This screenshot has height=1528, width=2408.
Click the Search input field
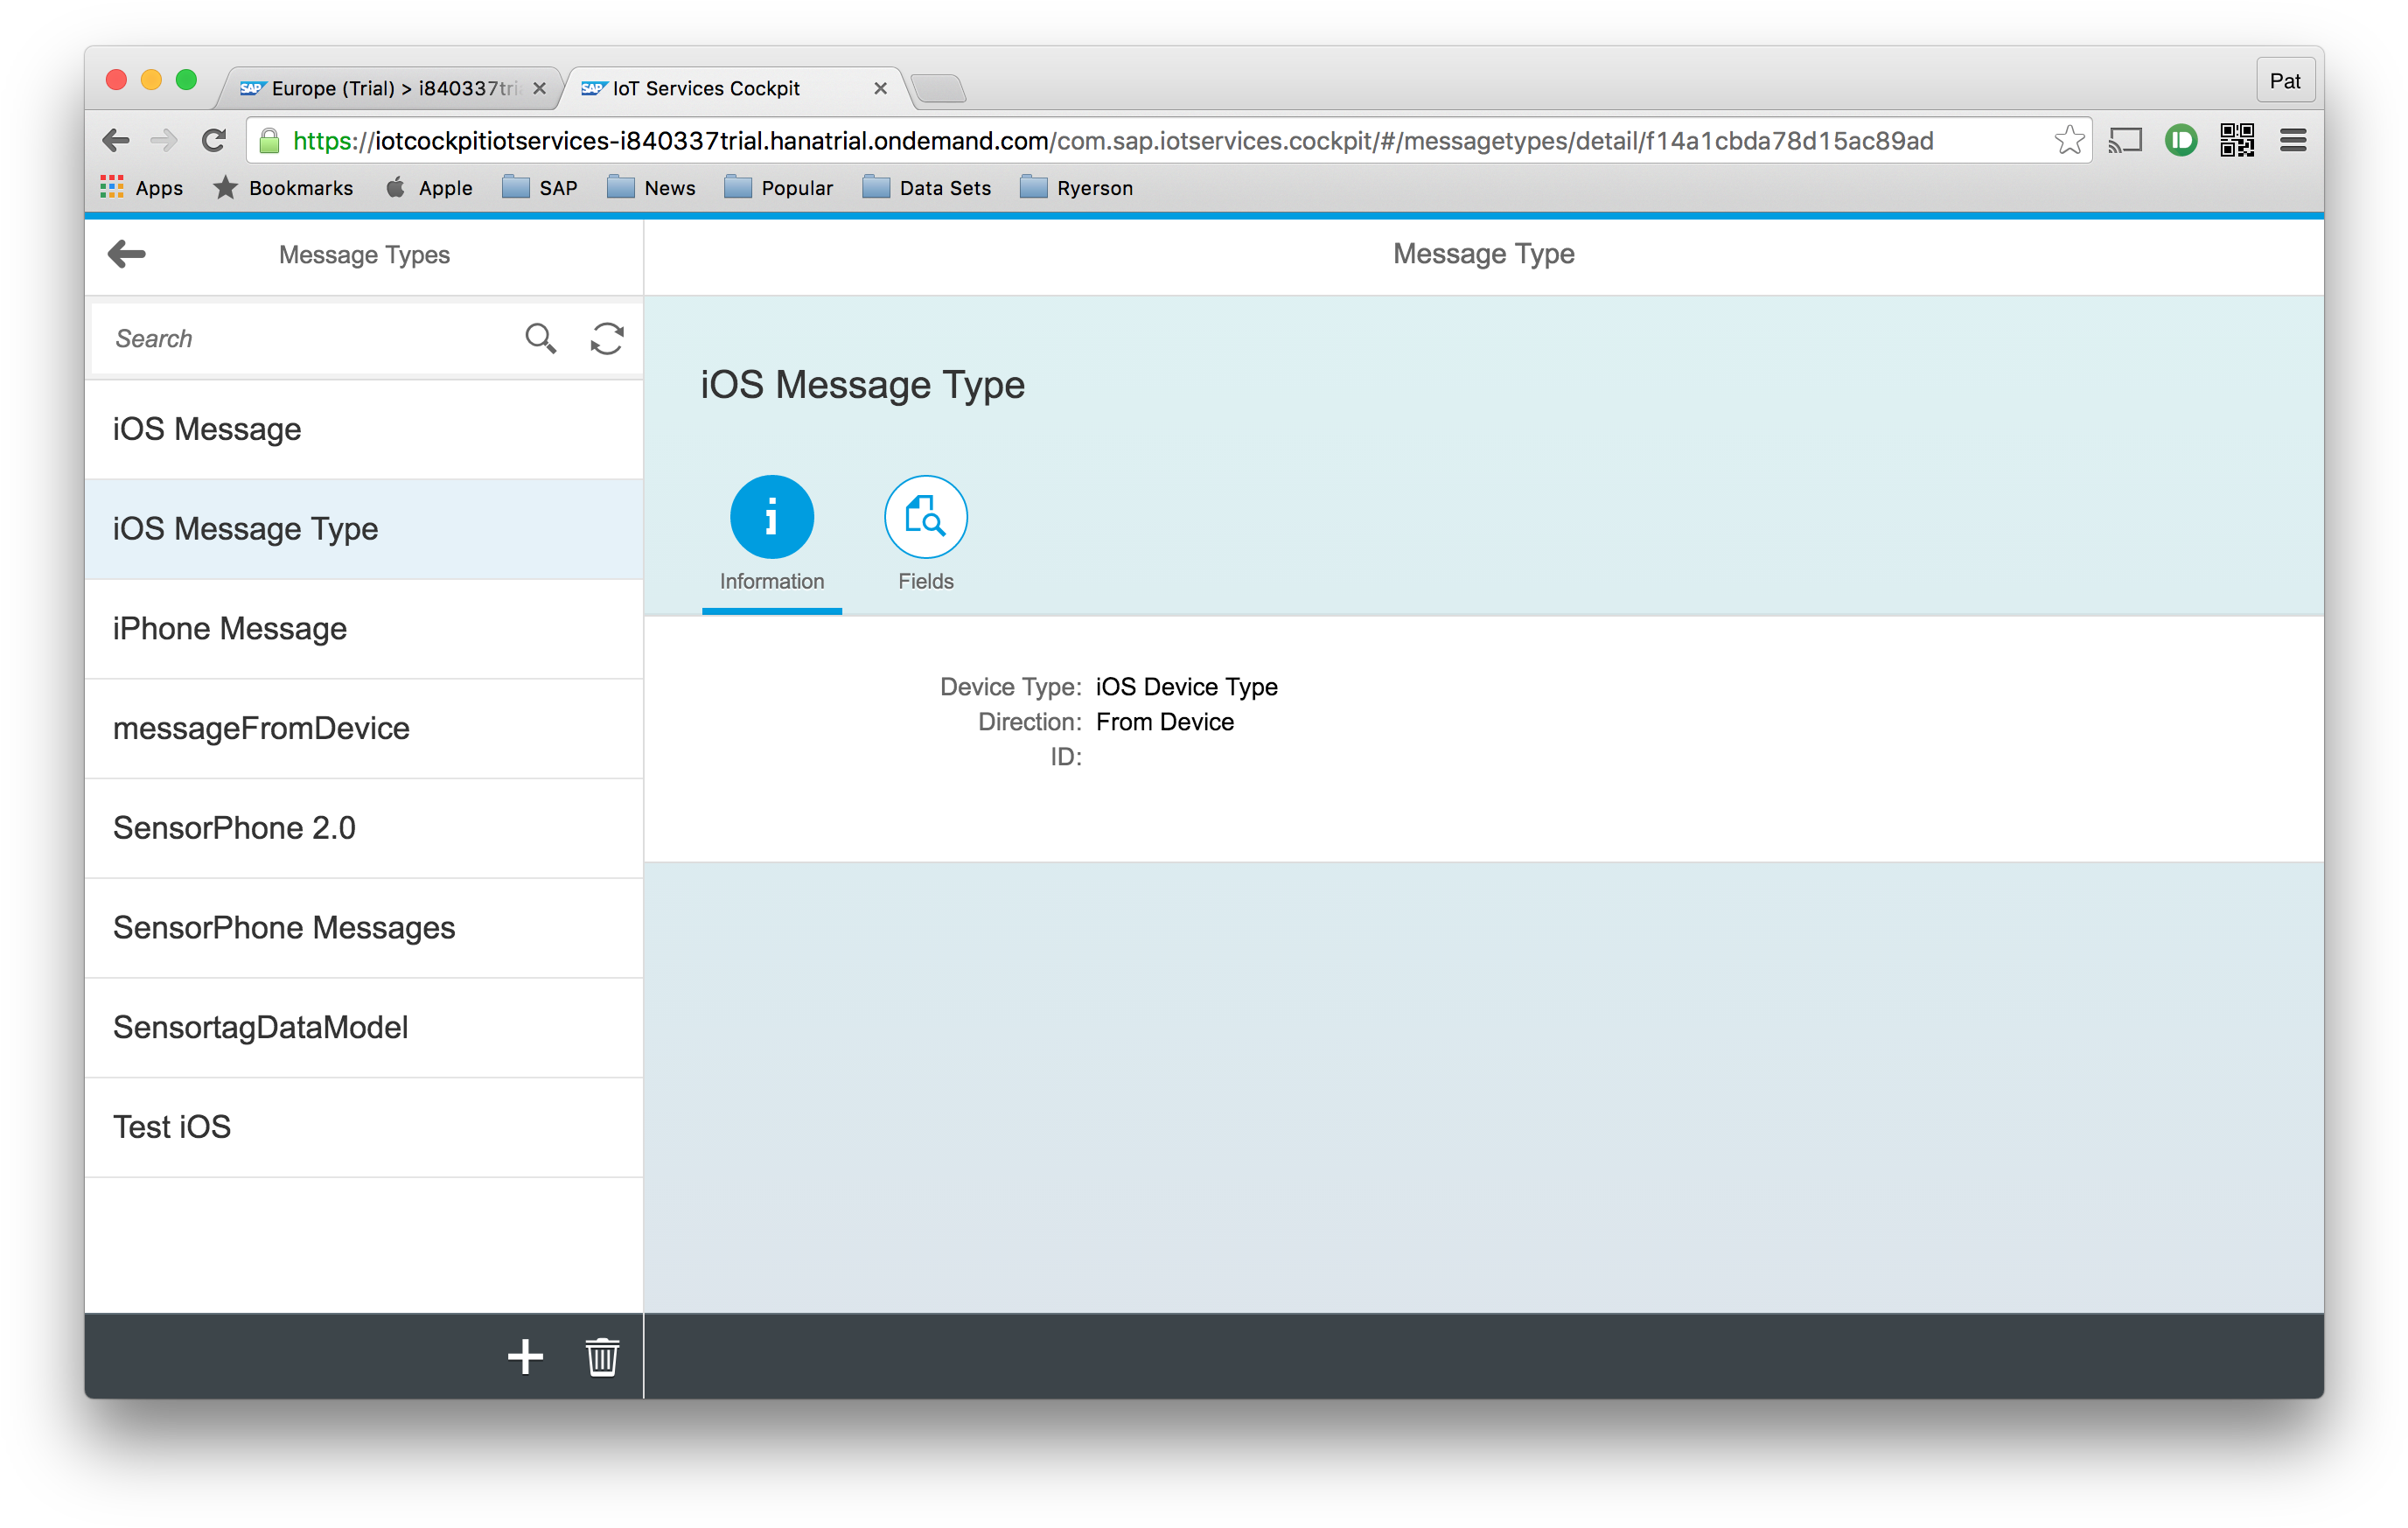click(305, 339)
